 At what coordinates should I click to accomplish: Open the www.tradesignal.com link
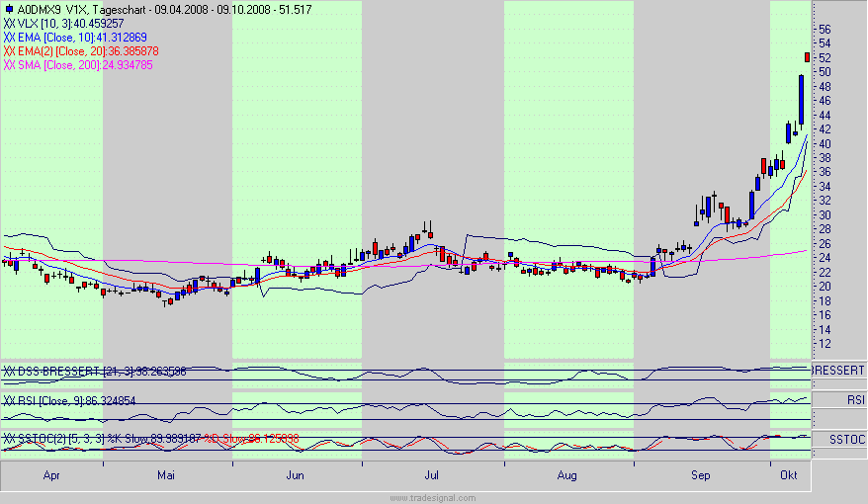[432, 498]
